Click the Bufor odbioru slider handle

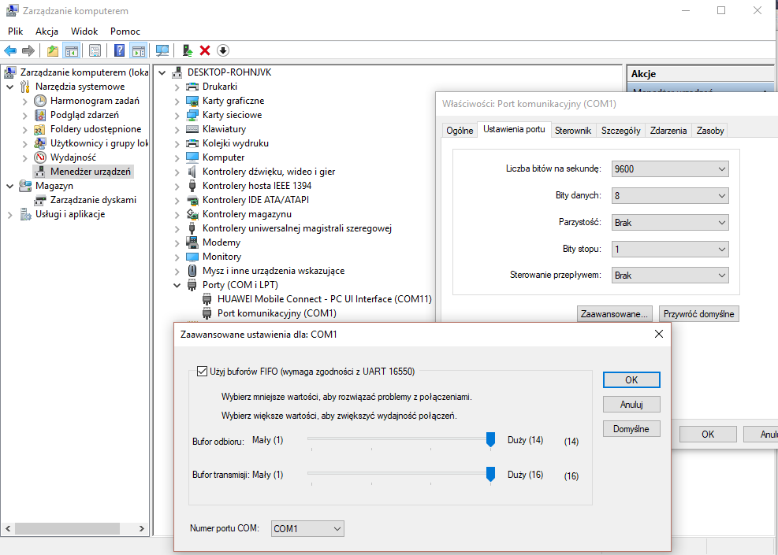pyautogui.click(x=490, y=439)
